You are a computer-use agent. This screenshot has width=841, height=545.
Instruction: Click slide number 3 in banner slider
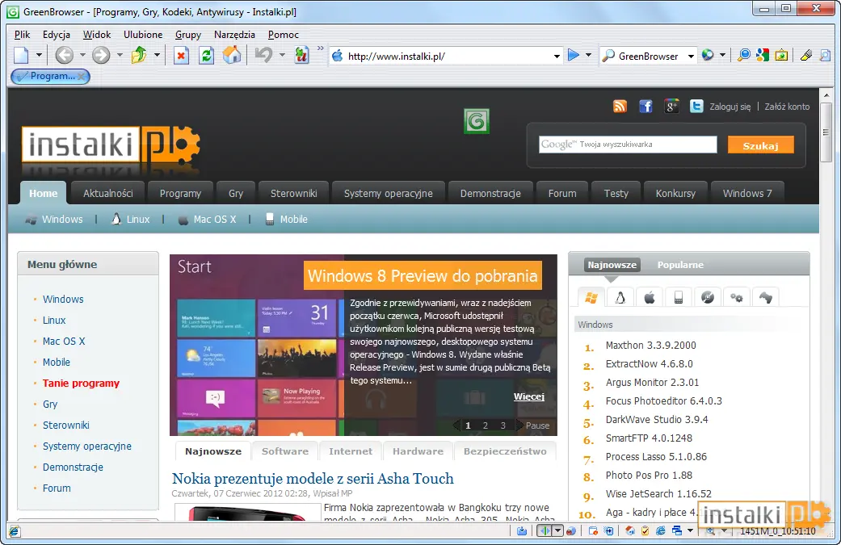coord(503,426)
